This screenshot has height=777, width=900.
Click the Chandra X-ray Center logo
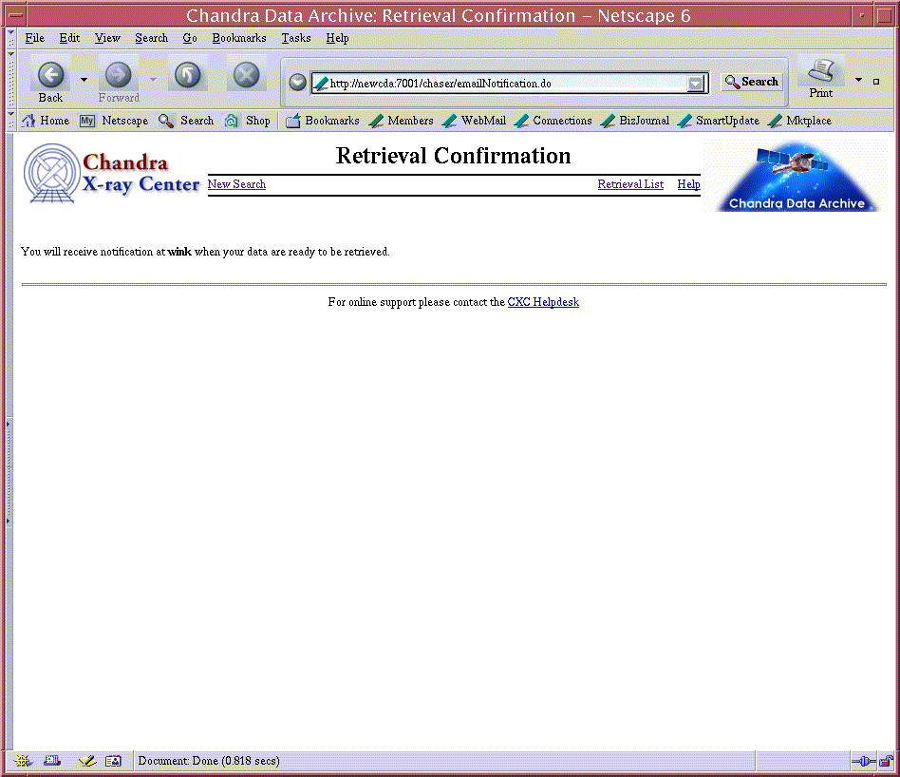111,174
